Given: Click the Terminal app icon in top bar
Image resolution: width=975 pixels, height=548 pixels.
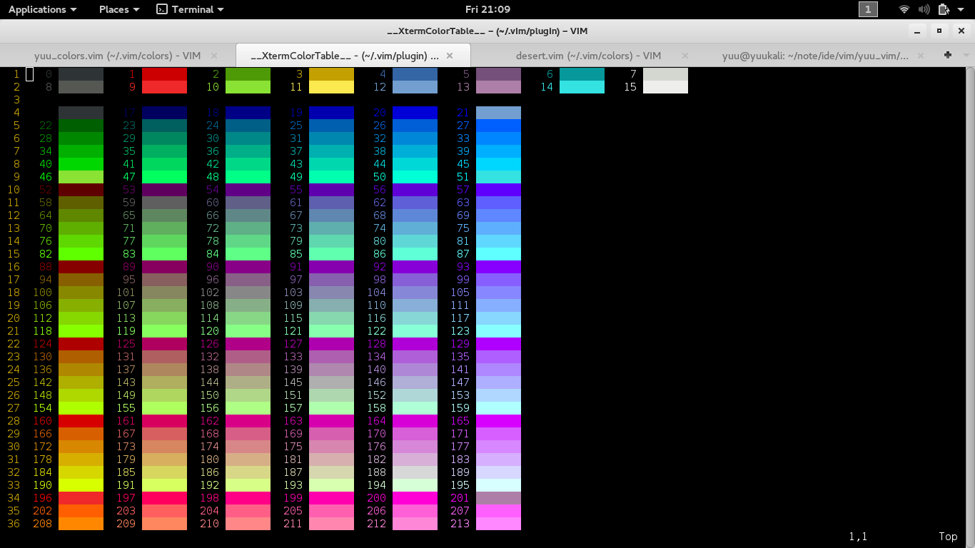Looking at the screenshot, I should (162, 9).
